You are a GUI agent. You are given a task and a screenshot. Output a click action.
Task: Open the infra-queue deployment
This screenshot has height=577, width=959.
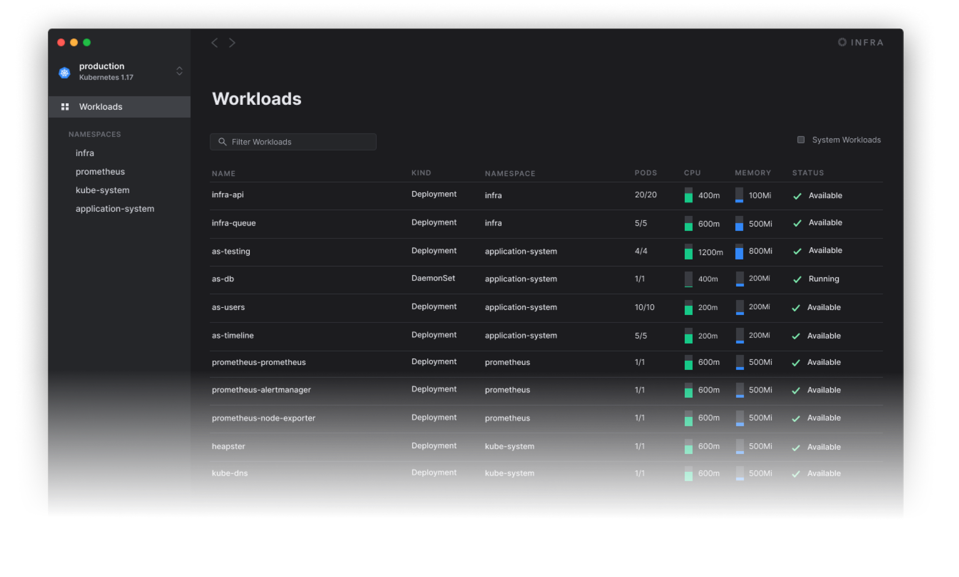point(234,223)
